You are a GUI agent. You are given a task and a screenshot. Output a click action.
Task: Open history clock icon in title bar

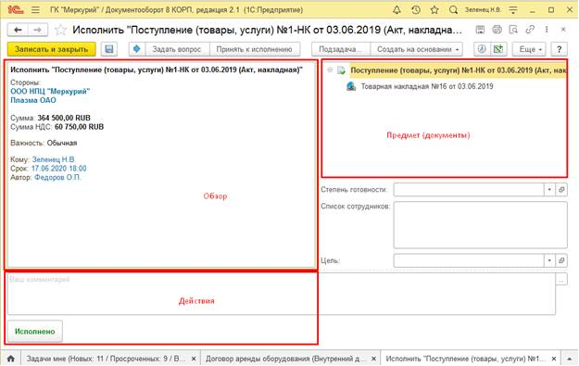(416, 10)
